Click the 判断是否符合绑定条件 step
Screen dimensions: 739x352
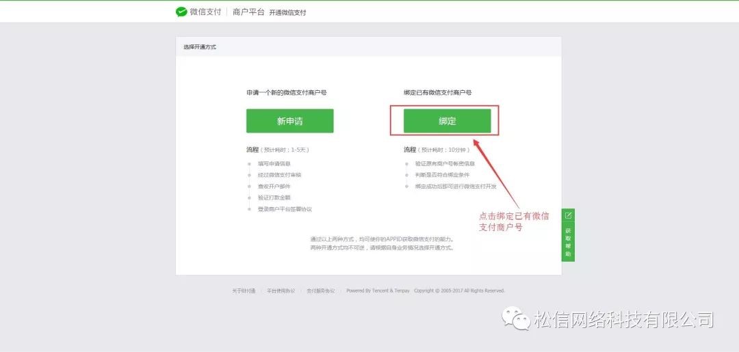[442, 175]
